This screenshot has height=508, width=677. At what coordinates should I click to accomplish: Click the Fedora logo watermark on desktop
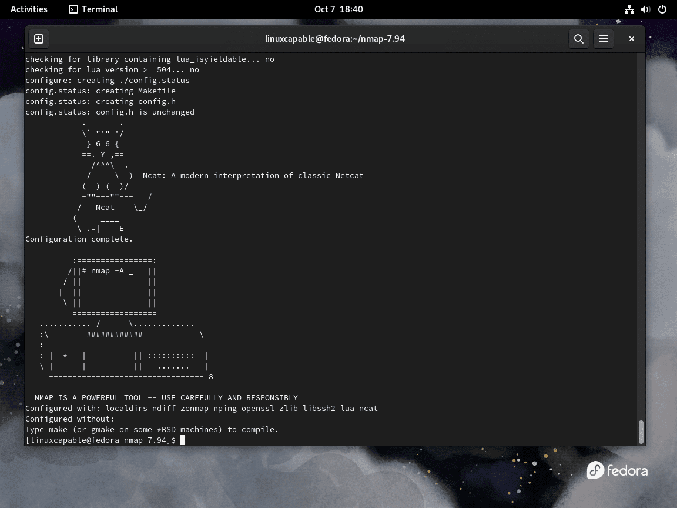coord(617,470)
